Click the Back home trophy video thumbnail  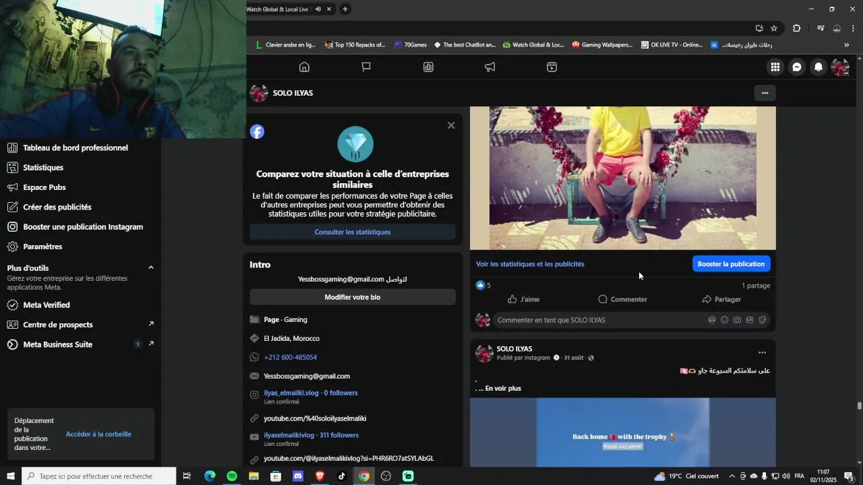[623, 432]
